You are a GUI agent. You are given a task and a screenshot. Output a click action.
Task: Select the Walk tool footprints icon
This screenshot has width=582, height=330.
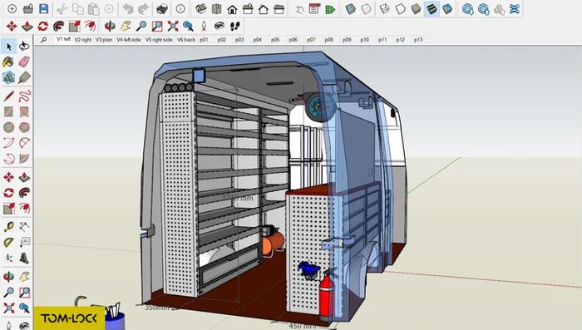(x=235, y=26)
